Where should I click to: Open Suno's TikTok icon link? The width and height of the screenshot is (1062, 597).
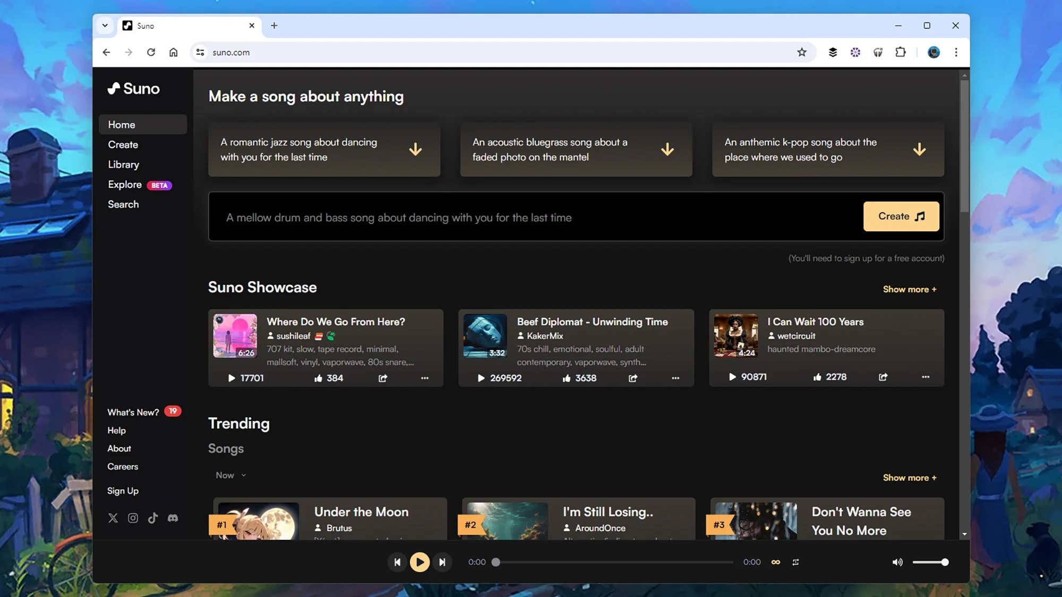153,518
